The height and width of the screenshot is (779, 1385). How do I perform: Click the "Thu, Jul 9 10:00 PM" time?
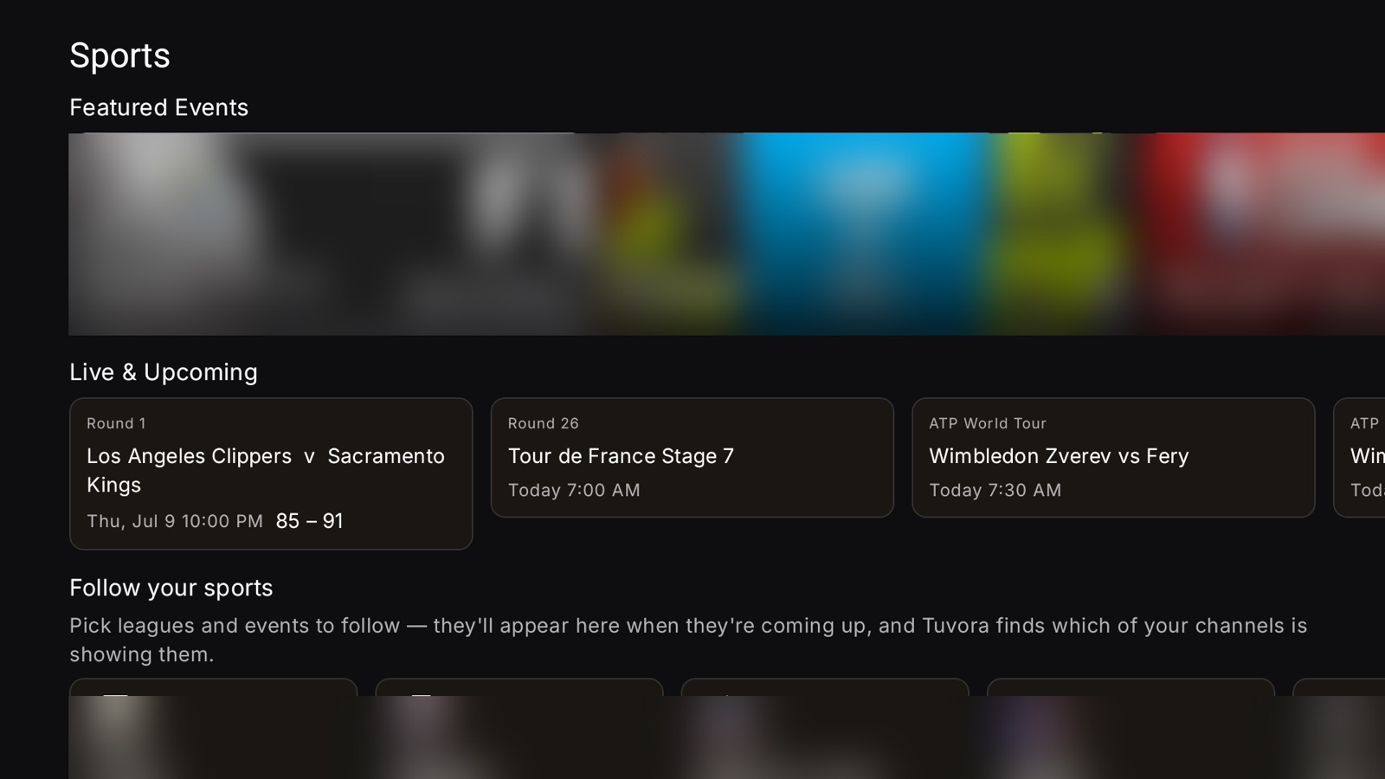tap(175, 521)
